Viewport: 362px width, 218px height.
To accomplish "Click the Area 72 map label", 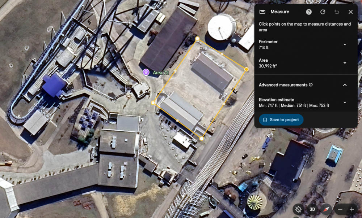I will click(161, 73).
